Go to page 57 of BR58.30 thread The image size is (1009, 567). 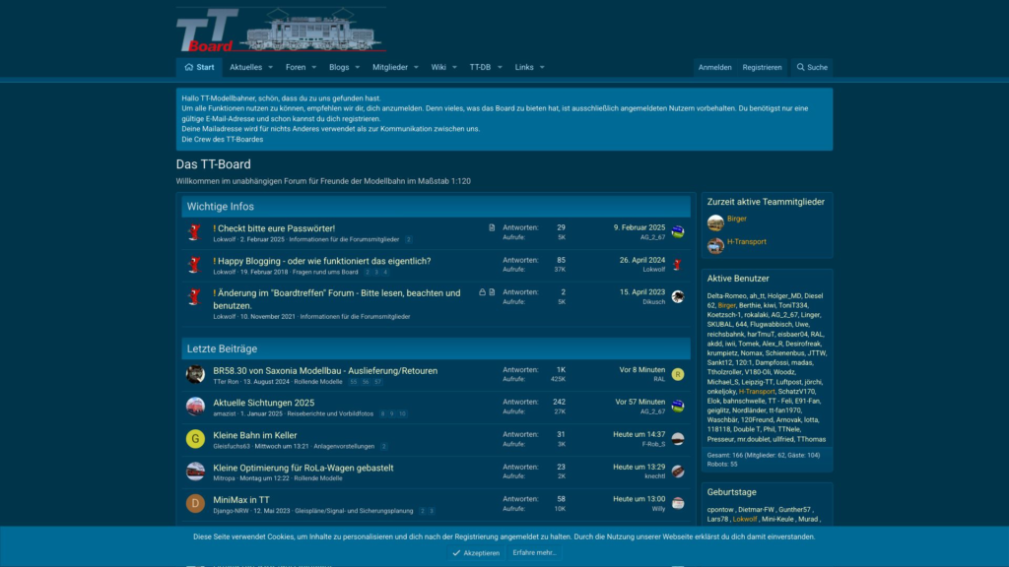pos(377,382)
